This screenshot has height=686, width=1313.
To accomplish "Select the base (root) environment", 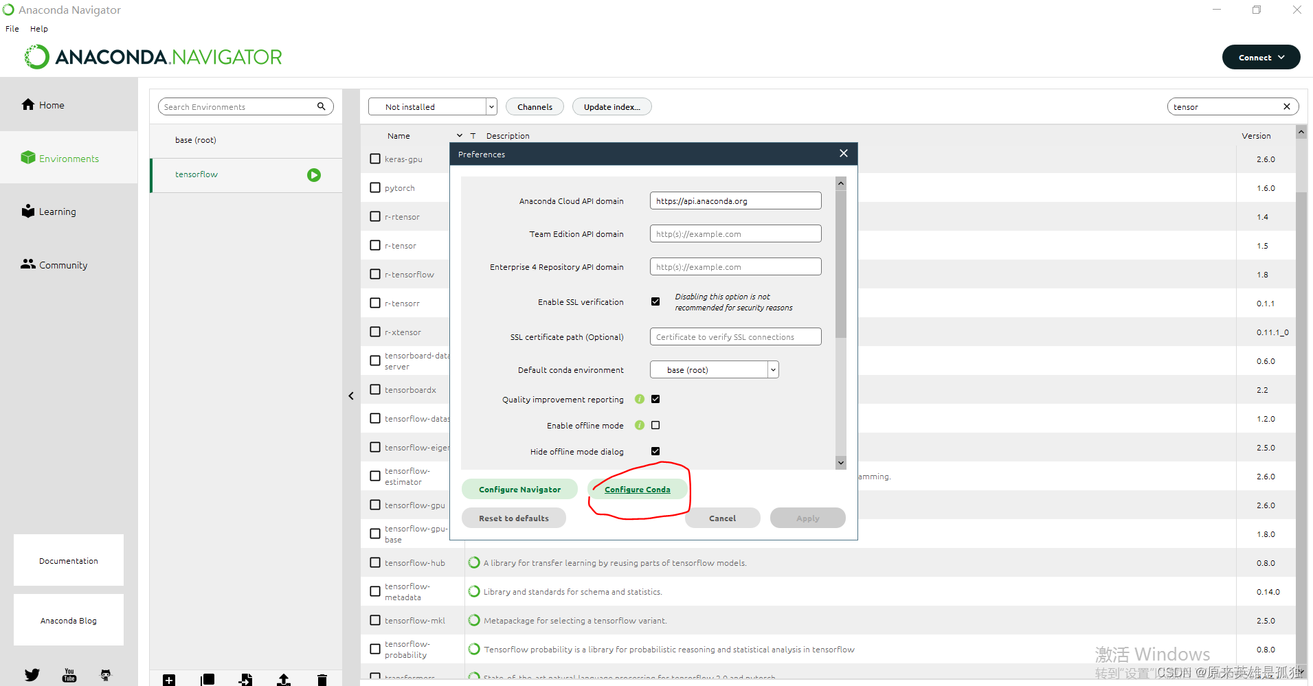I will 246,140.
